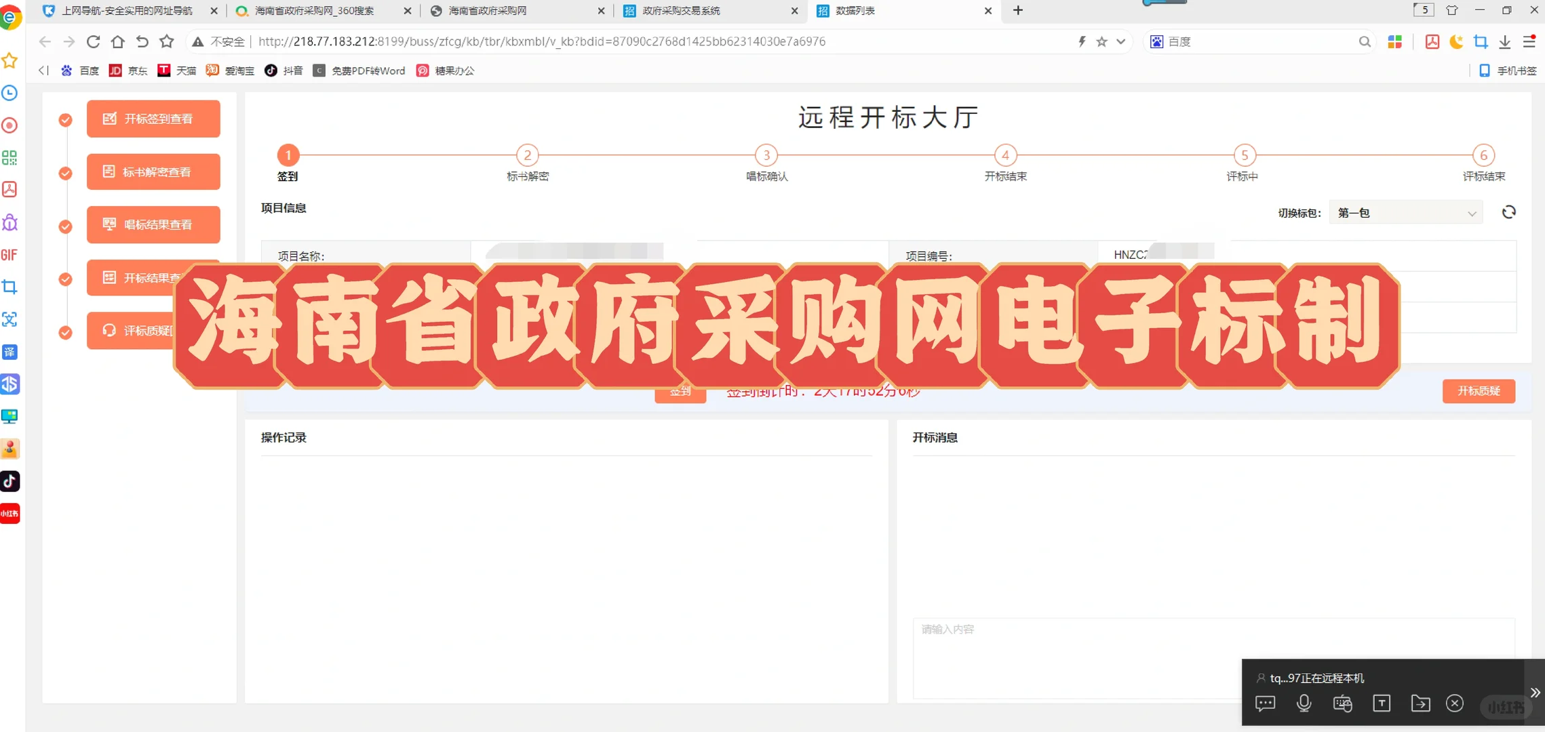Open the PDF tool icon in the browser toolbar
Viewport: 1545px width, 732px height.
point(1431,41)
